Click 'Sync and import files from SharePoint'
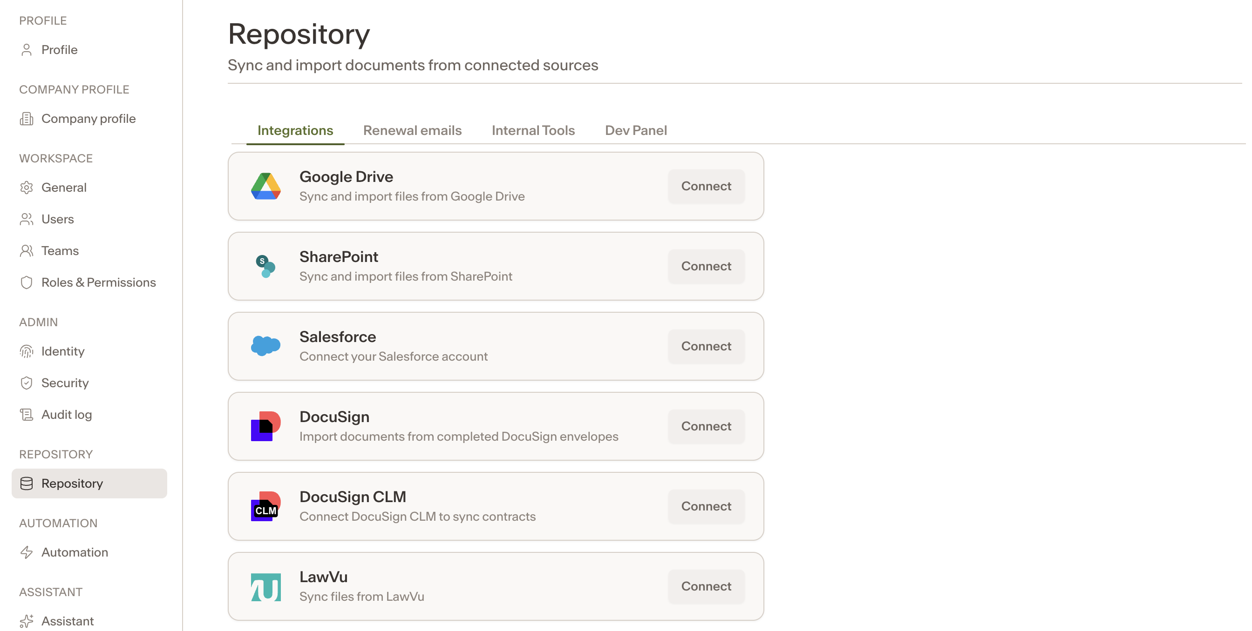The image size is (1252, 631). coord(406,277)
